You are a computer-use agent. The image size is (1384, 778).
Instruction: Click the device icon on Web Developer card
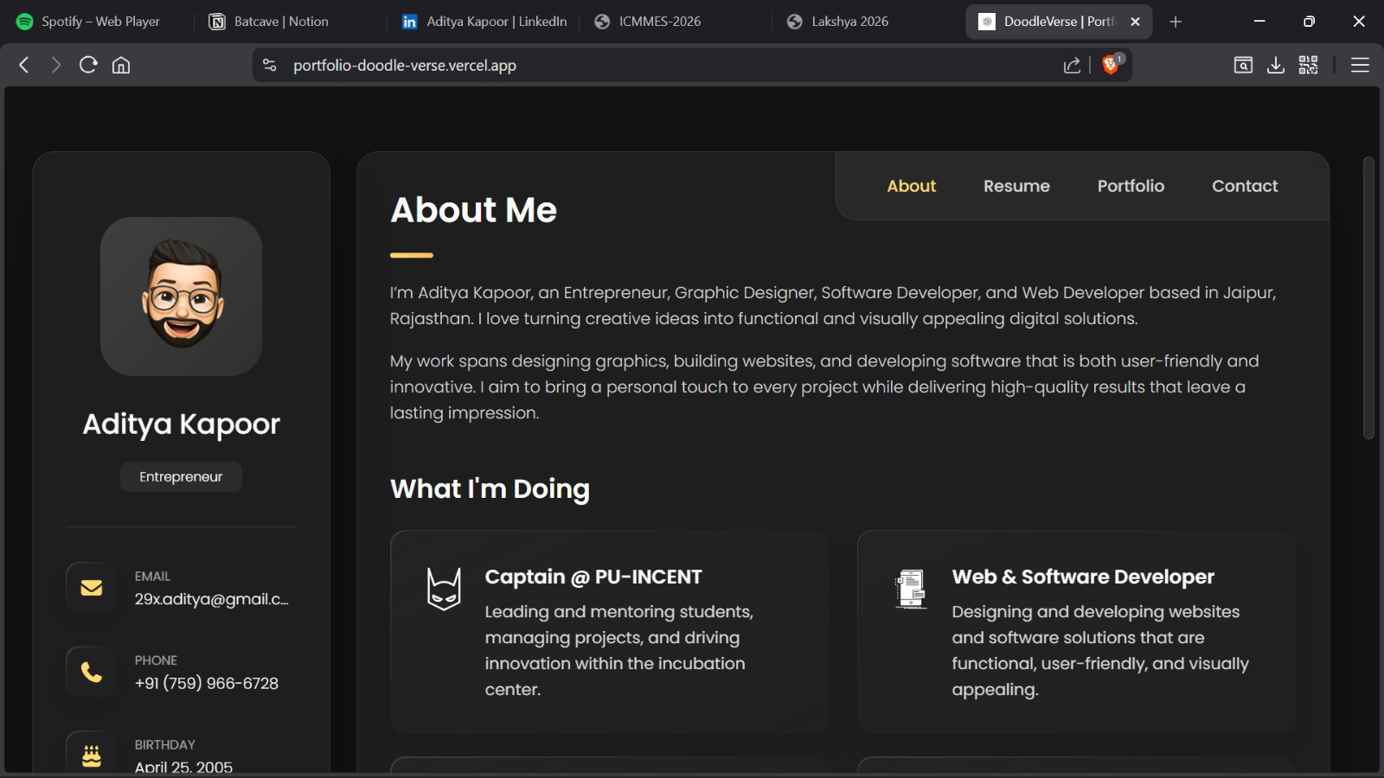click(x=909, y=589)
